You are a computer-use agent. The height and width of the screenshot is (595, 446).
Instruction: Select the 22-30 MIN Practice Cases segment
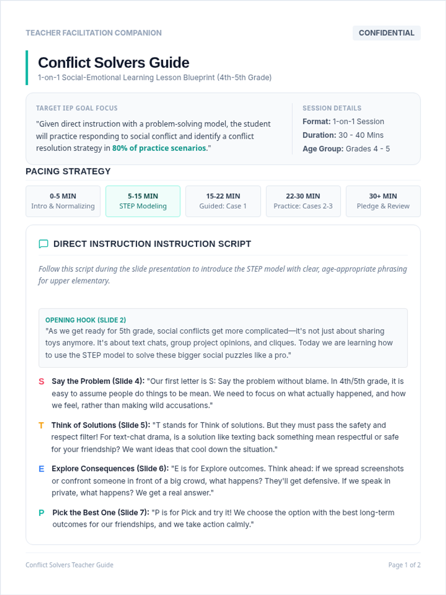[x=303, y=201]
